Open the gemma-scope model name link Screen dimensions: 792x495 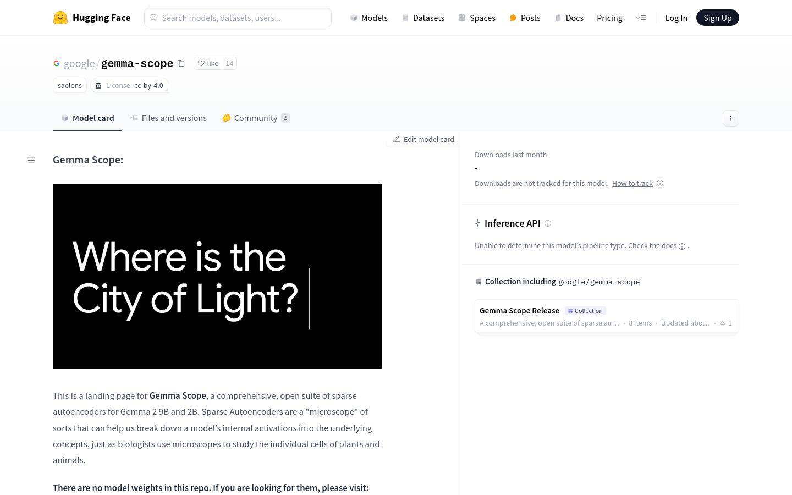(x=137, y=63)
